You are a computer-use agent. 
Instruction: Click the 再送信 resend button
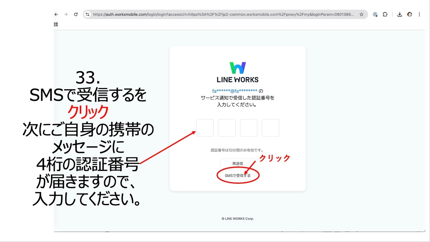[x=237, y=163]
